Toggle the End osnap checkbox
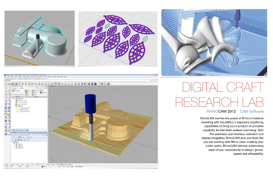This screenshot has height=177, width=273. [6, 165]
